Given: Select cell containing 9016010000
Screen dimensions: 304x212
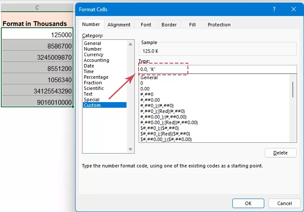Looking at the screenshot, I should [37, 101].
